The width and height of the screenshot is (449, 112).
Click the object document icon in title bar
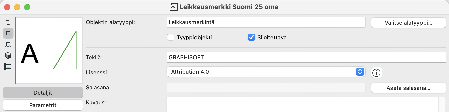[174, 7]
